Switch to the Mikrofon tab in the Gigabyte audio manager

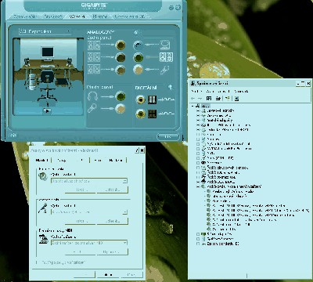pyautogui.click(x=100, y=16)
